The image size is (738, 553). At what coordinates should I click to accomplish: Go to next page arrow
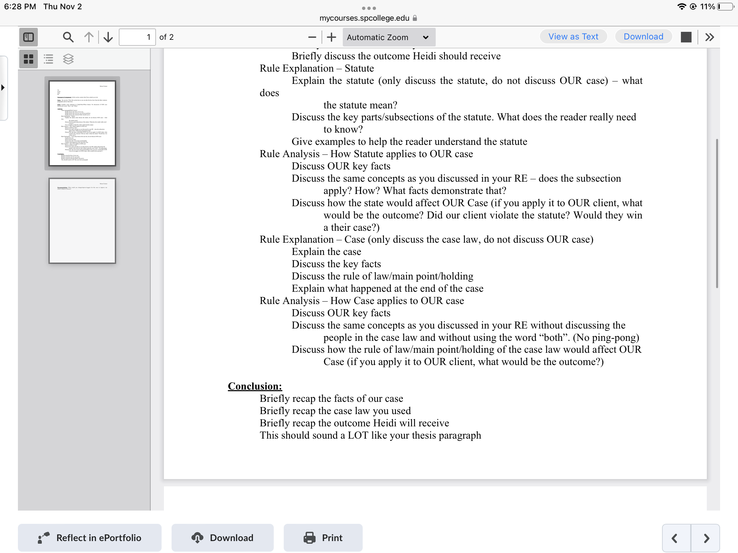[108, 37]
